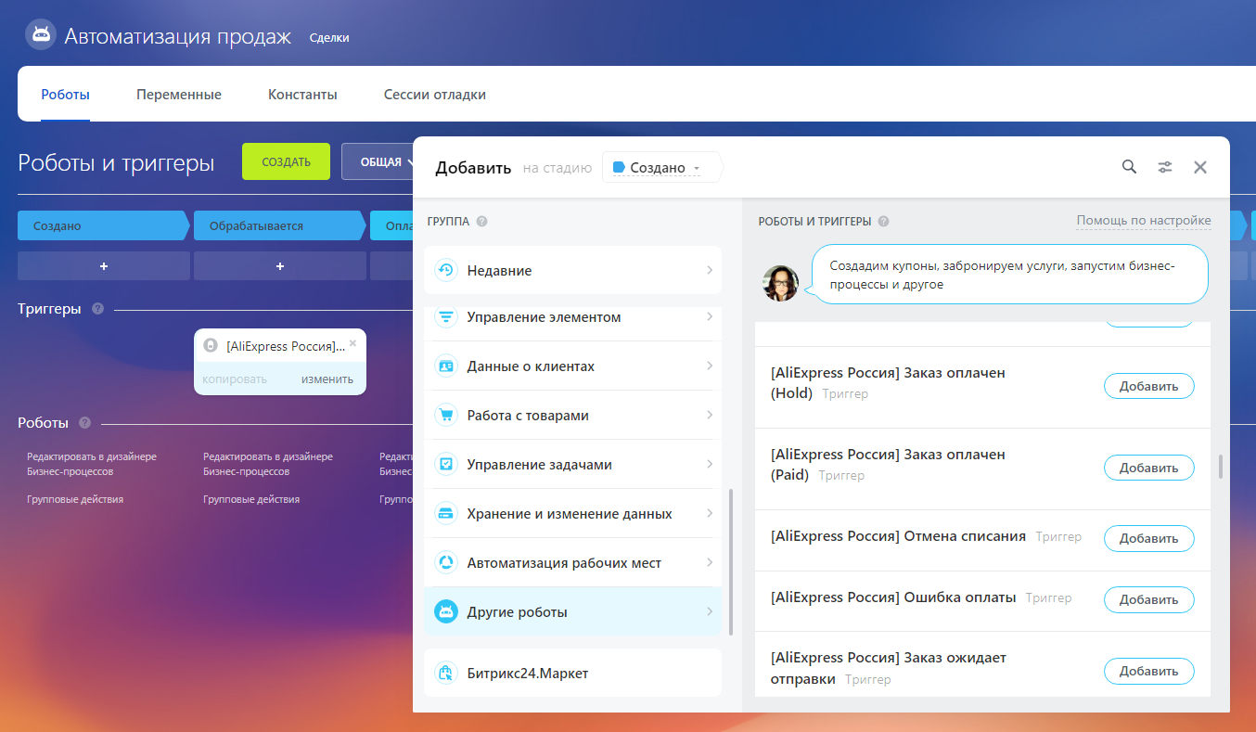The height and width of the screenshot is (732, 1256).
Task: Select the Создано stage header
Action: tap(104, 225)
